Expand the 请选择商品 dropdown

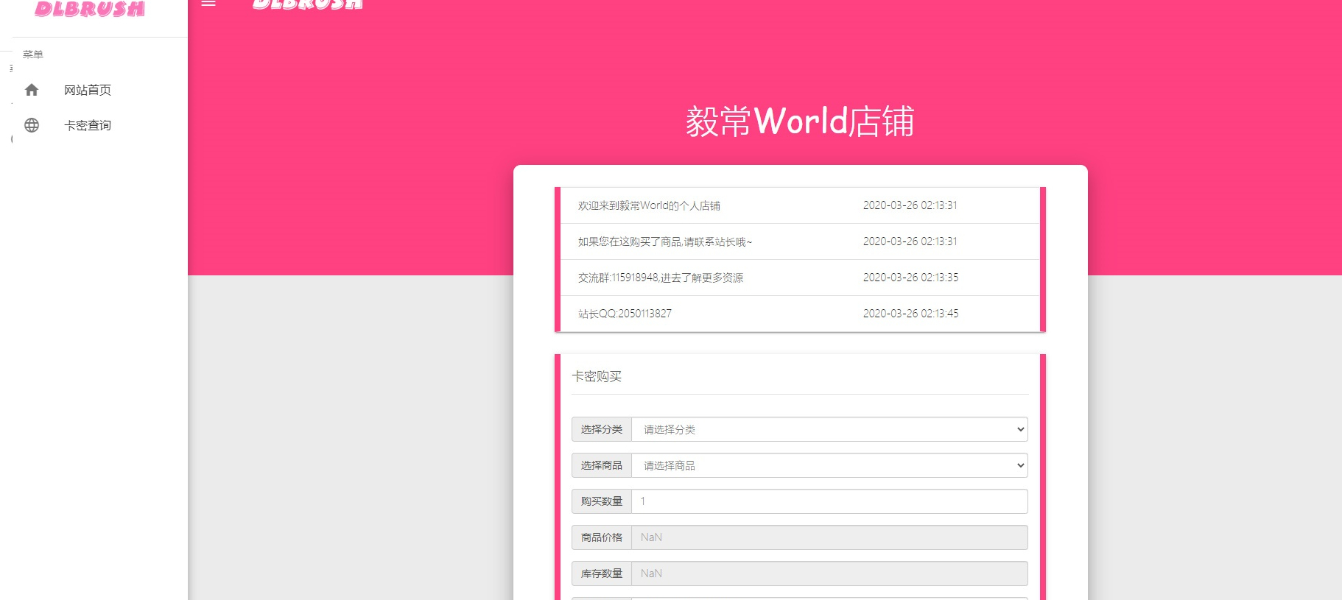[x=829, y=465]
